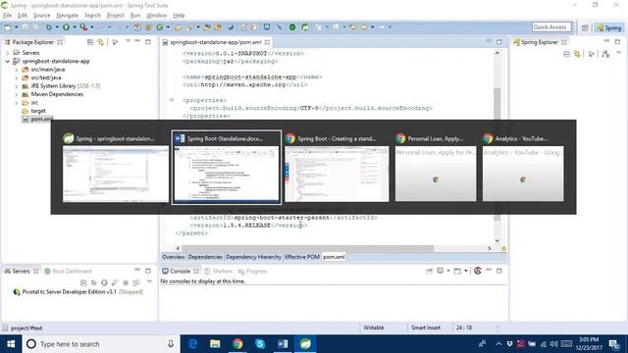Click the Debug bug icon in toolbar
The width and height of the screenshot is (628, 353).
[48, 27]
